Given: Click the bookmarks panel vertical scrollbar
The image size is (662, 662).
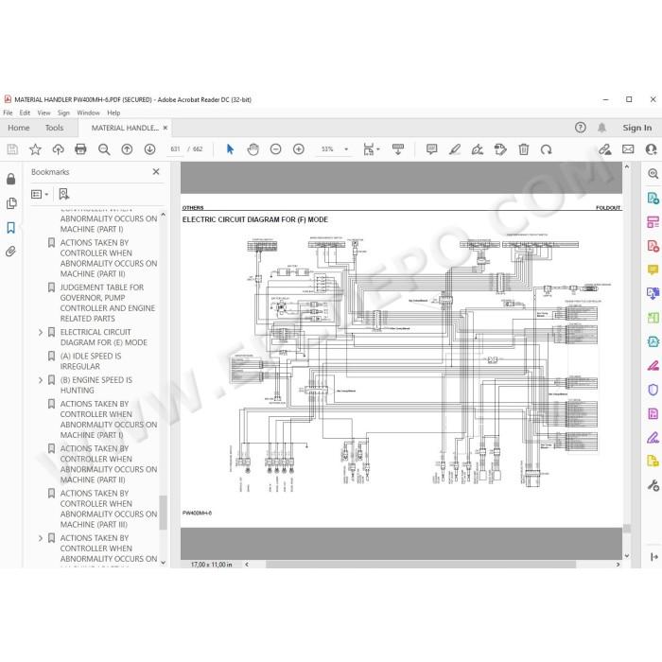Looking at the screenshot, I should tap(163, 513).
